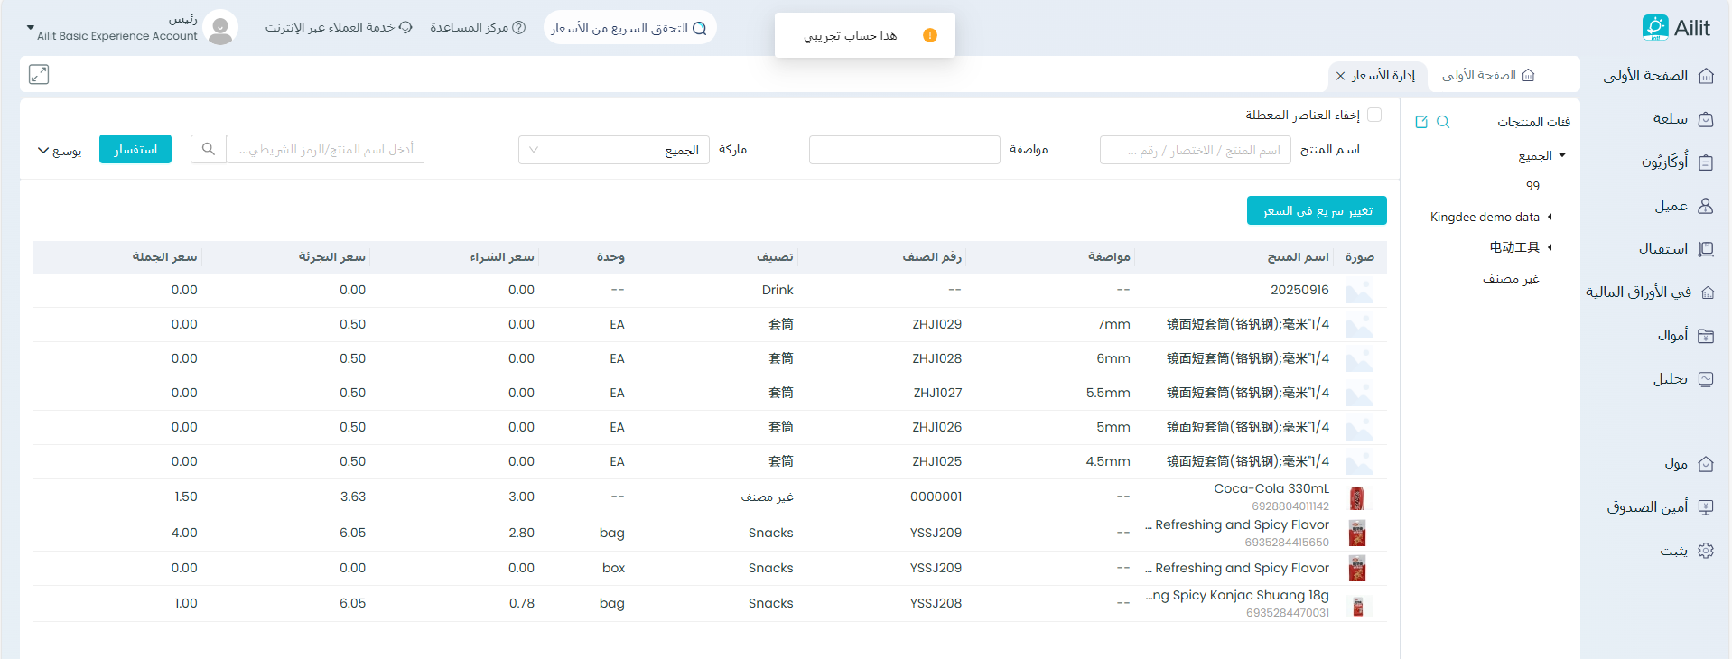Switch to the home page tab
Screen dimensions: 1732x659
tap(1487, 75)
